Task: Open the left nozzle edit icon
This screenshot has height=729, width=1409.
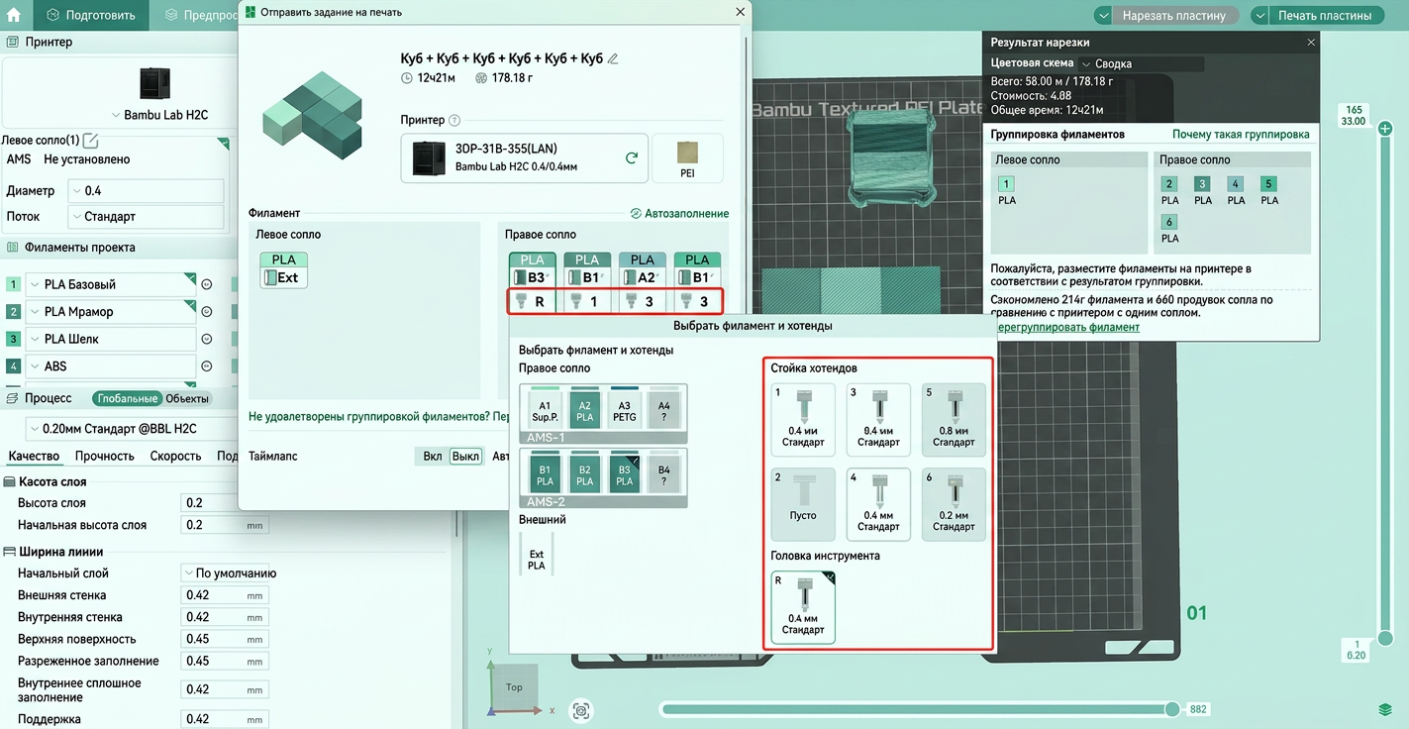Action: point(91,141)
